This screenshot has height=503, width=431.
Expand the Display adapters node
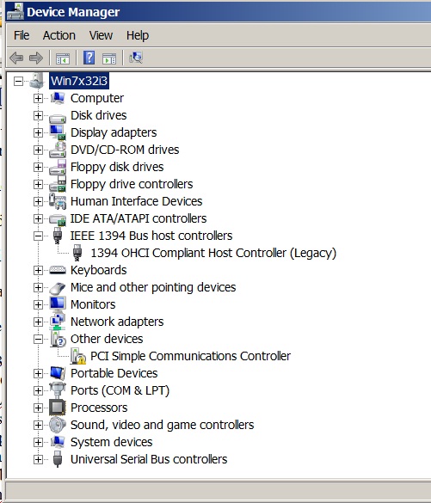38,132
